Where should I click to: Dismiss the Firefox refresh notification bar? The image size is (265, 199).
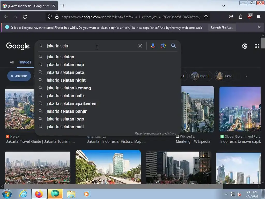(x=259, y=27)
